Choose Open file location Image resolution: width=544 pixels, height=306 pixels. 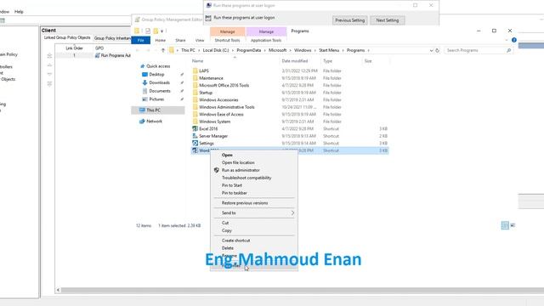click(238, 162)
